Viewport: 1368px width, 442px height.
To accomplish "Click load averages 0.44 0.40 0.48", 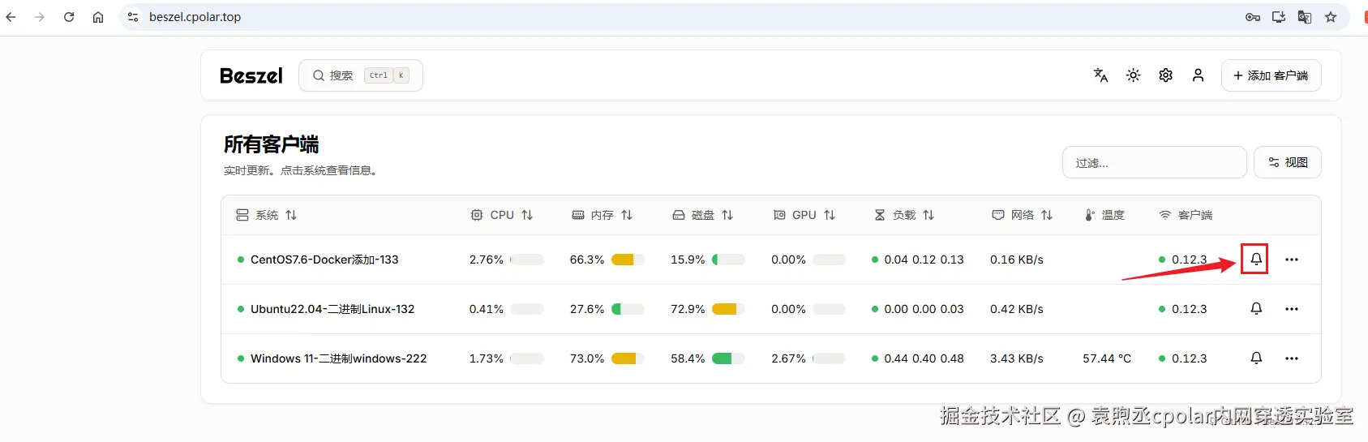I will (x=924, y=358).
